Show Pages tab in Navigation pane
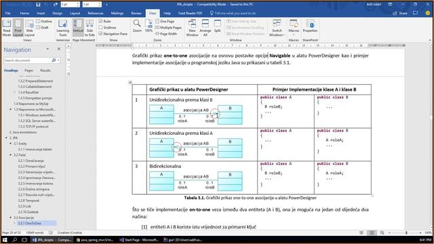This screenshot has height=244, width=434. (28, 70)
